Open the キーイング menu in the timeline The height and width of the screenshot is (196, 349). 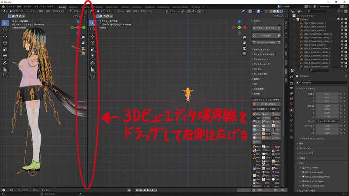tap(24, 190)
